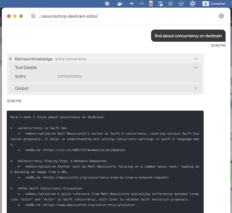
Task: Click the 'find about concurrency on devbrain' message
Action: pos(188,36)
